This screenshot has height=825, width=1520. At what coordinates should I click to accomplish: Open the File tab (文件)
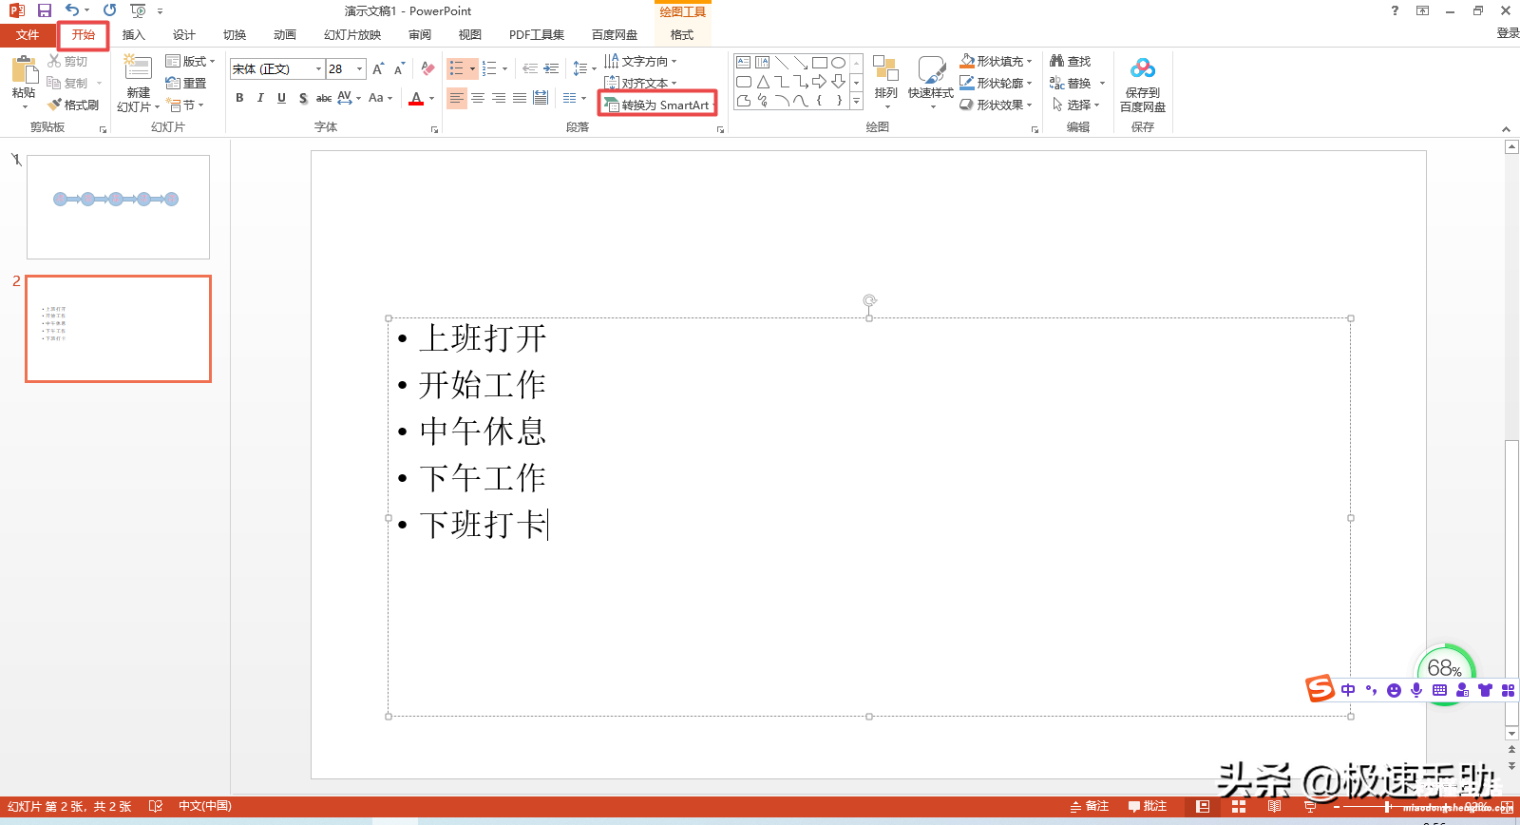coord(28,35)
